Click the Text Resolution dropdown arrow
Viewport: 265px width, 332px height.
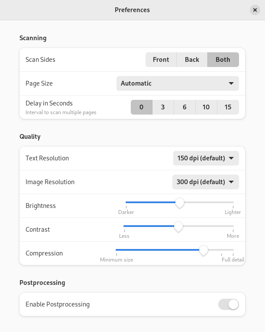(x=231, y=158)
